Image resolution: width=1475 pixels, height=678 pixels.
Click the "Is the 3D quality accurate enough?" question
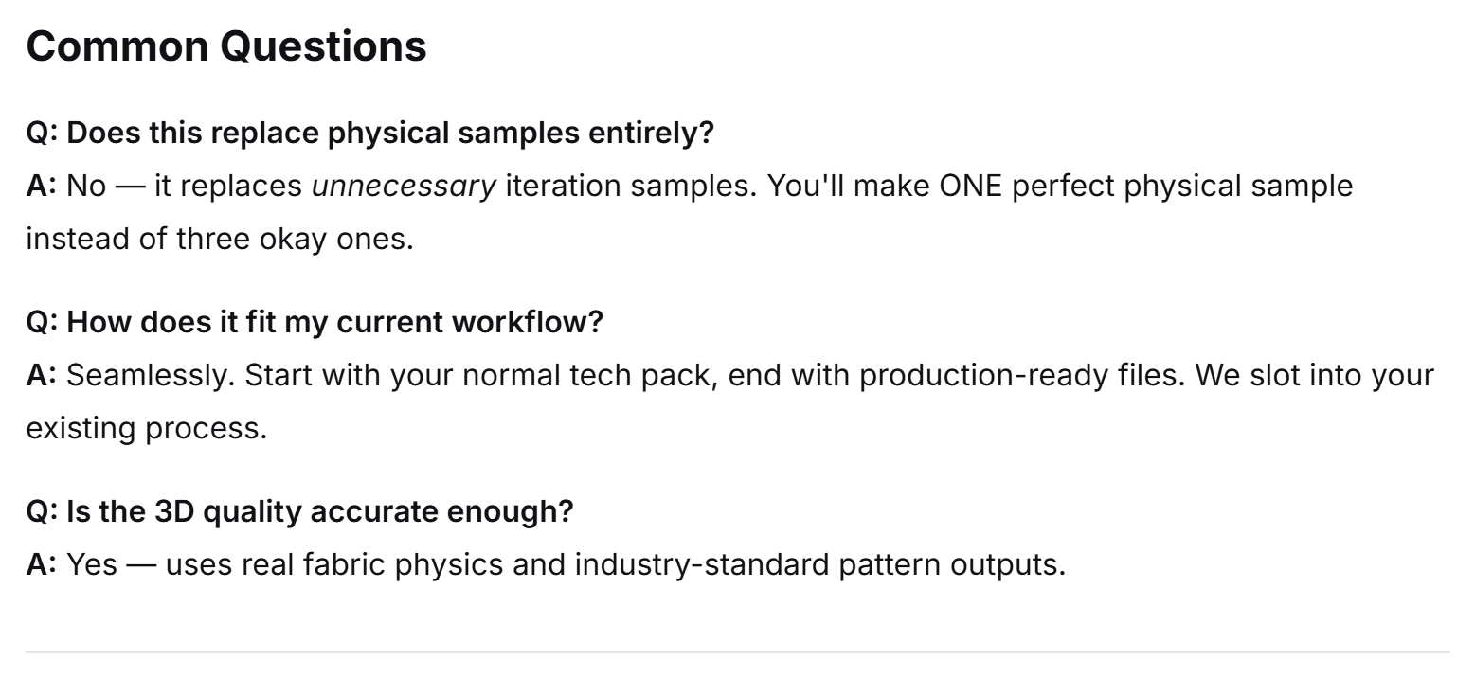(299, 511)
